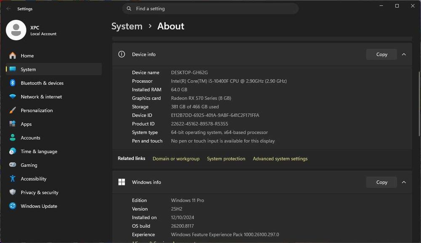Click the Windows Update sync icon

(x=13, y=206)
